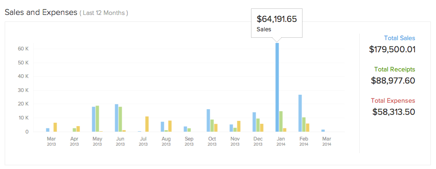Click the green Receipts bar for Oct 2013
This screenshot has width=436, height=169.
click(212, 126)
